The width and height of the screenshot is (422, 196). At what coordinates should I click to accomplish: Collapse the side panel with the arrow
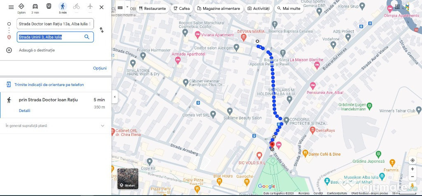point(115,97)
